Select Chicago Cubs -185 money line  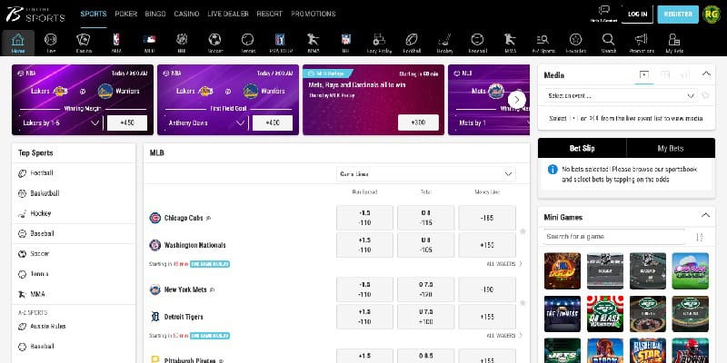pyautogui.click(x=487, y=218)
